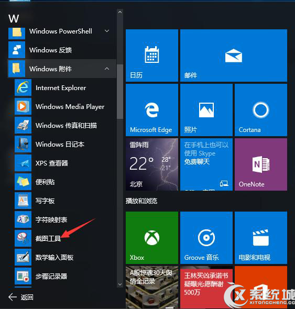
Task: Click the 播放和浏览 group title
Action: [x=141, y=201]
